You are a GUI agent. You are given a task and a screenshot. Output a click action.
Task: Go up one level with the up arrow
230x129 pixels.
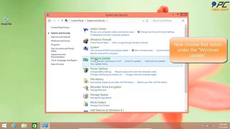[62, 21]
